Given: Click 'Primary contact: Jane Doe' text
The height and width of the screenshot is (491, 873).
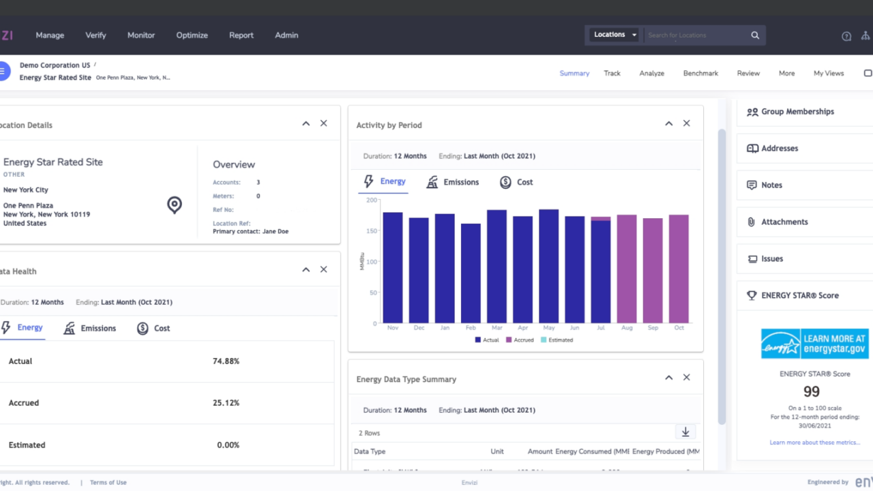Looking at the screenshot, I should 250,232.
